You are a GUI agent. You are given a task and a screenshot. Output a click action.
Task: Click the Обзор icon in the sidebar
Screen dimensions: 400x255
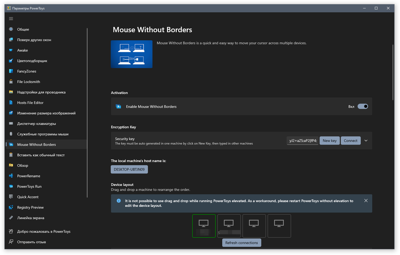tap(11, 165)
